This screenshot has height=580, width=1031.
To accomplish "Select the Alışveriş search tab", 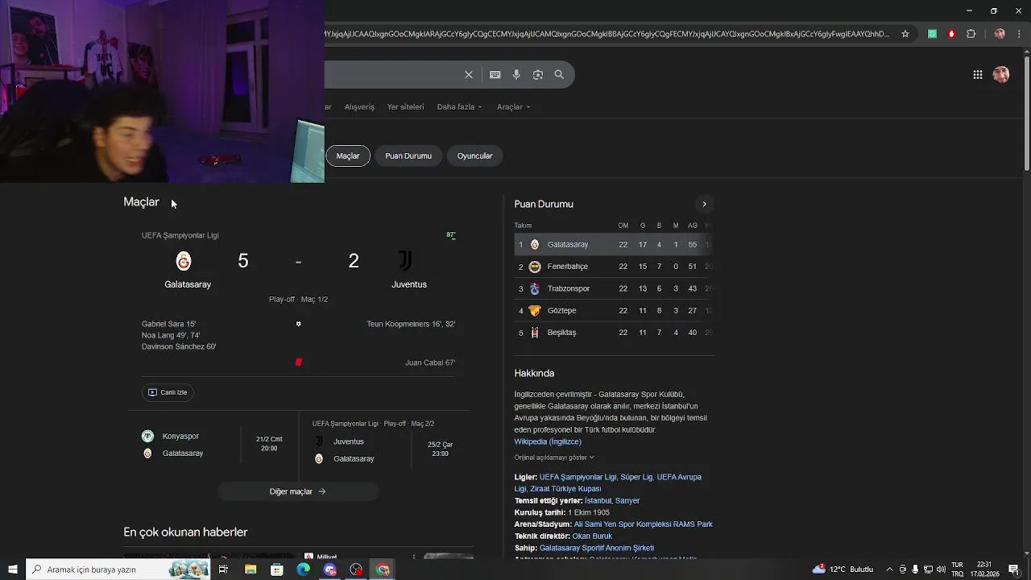I will pyautogui.click(x=359, y=107).
